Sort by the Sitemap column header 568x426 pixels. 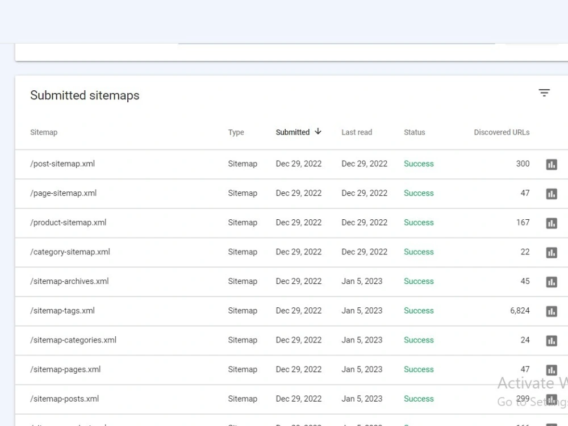pyautogui.click(x=44, y=132)
